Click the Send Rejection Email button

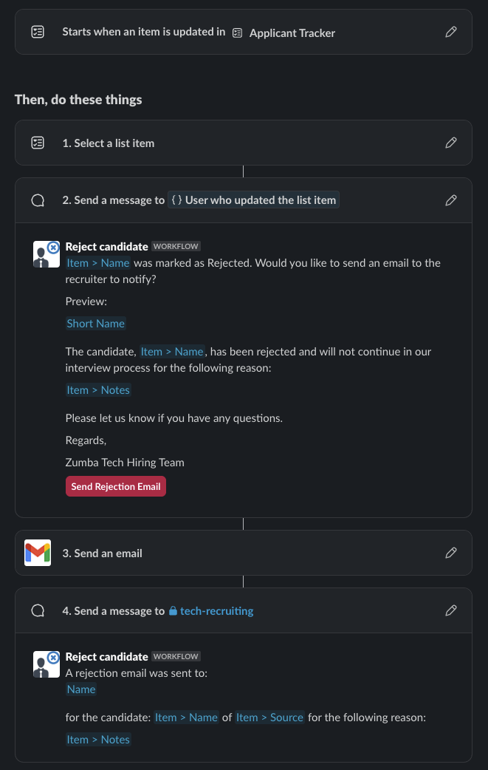[x=116, y=486]
